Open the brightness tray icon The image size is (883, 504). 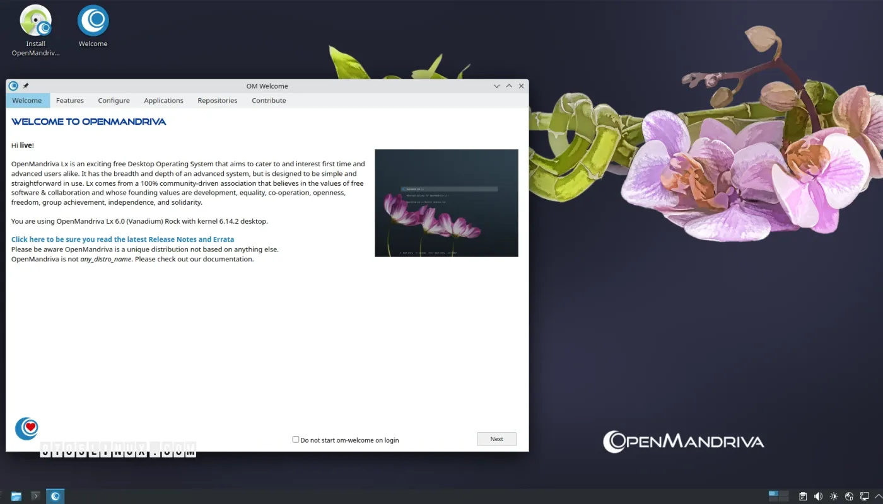click(834, 496)
